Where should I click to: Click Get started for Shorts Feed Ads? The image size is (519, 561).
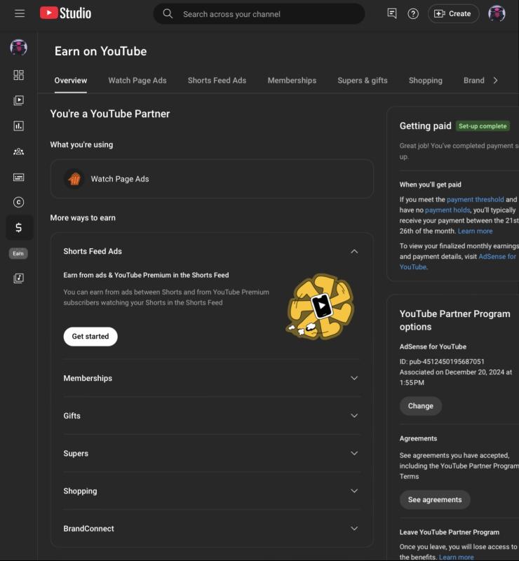coord(90,337)
